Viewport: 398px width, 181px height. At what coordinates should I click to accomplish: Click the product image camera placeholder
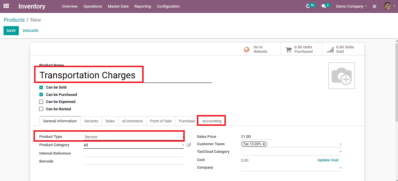tap(342, 76)
